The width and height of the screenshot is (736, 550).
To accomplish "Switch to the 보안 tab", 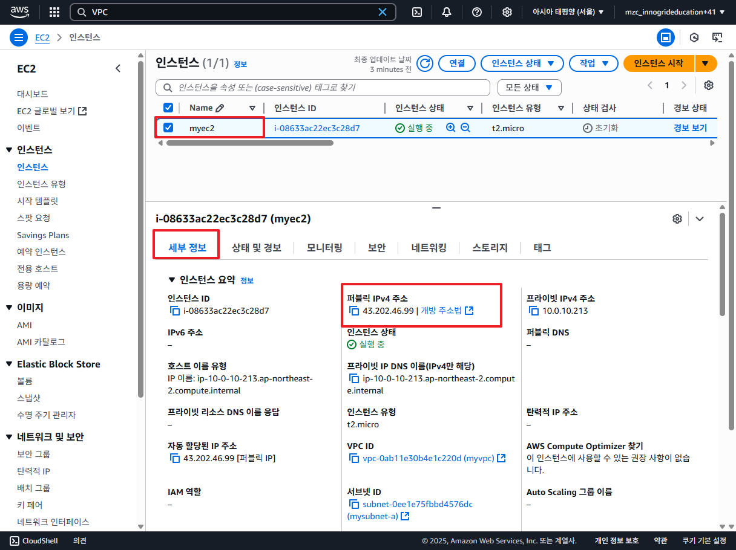I will point(376,248).
